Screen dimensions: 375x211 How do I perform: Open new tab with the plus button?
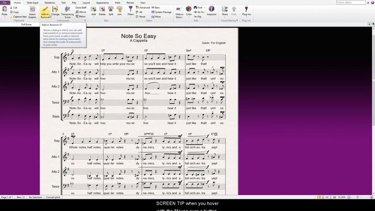pos(369,25)
